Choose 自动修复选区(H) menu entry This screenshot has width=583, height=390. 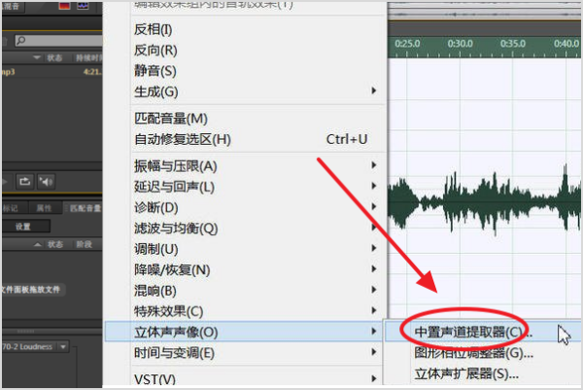pos(257,139)
